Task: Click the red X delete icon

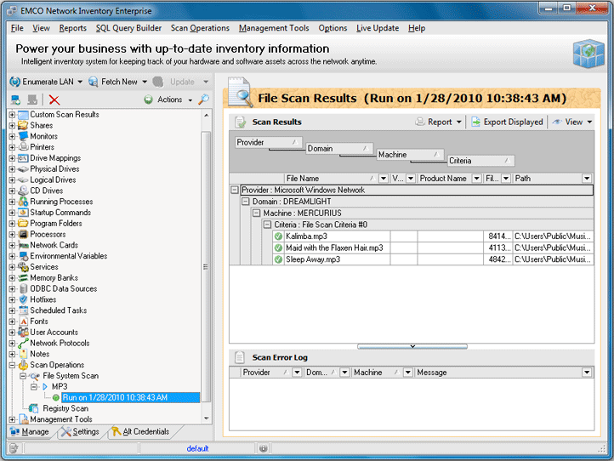Action: click(54, 100)
